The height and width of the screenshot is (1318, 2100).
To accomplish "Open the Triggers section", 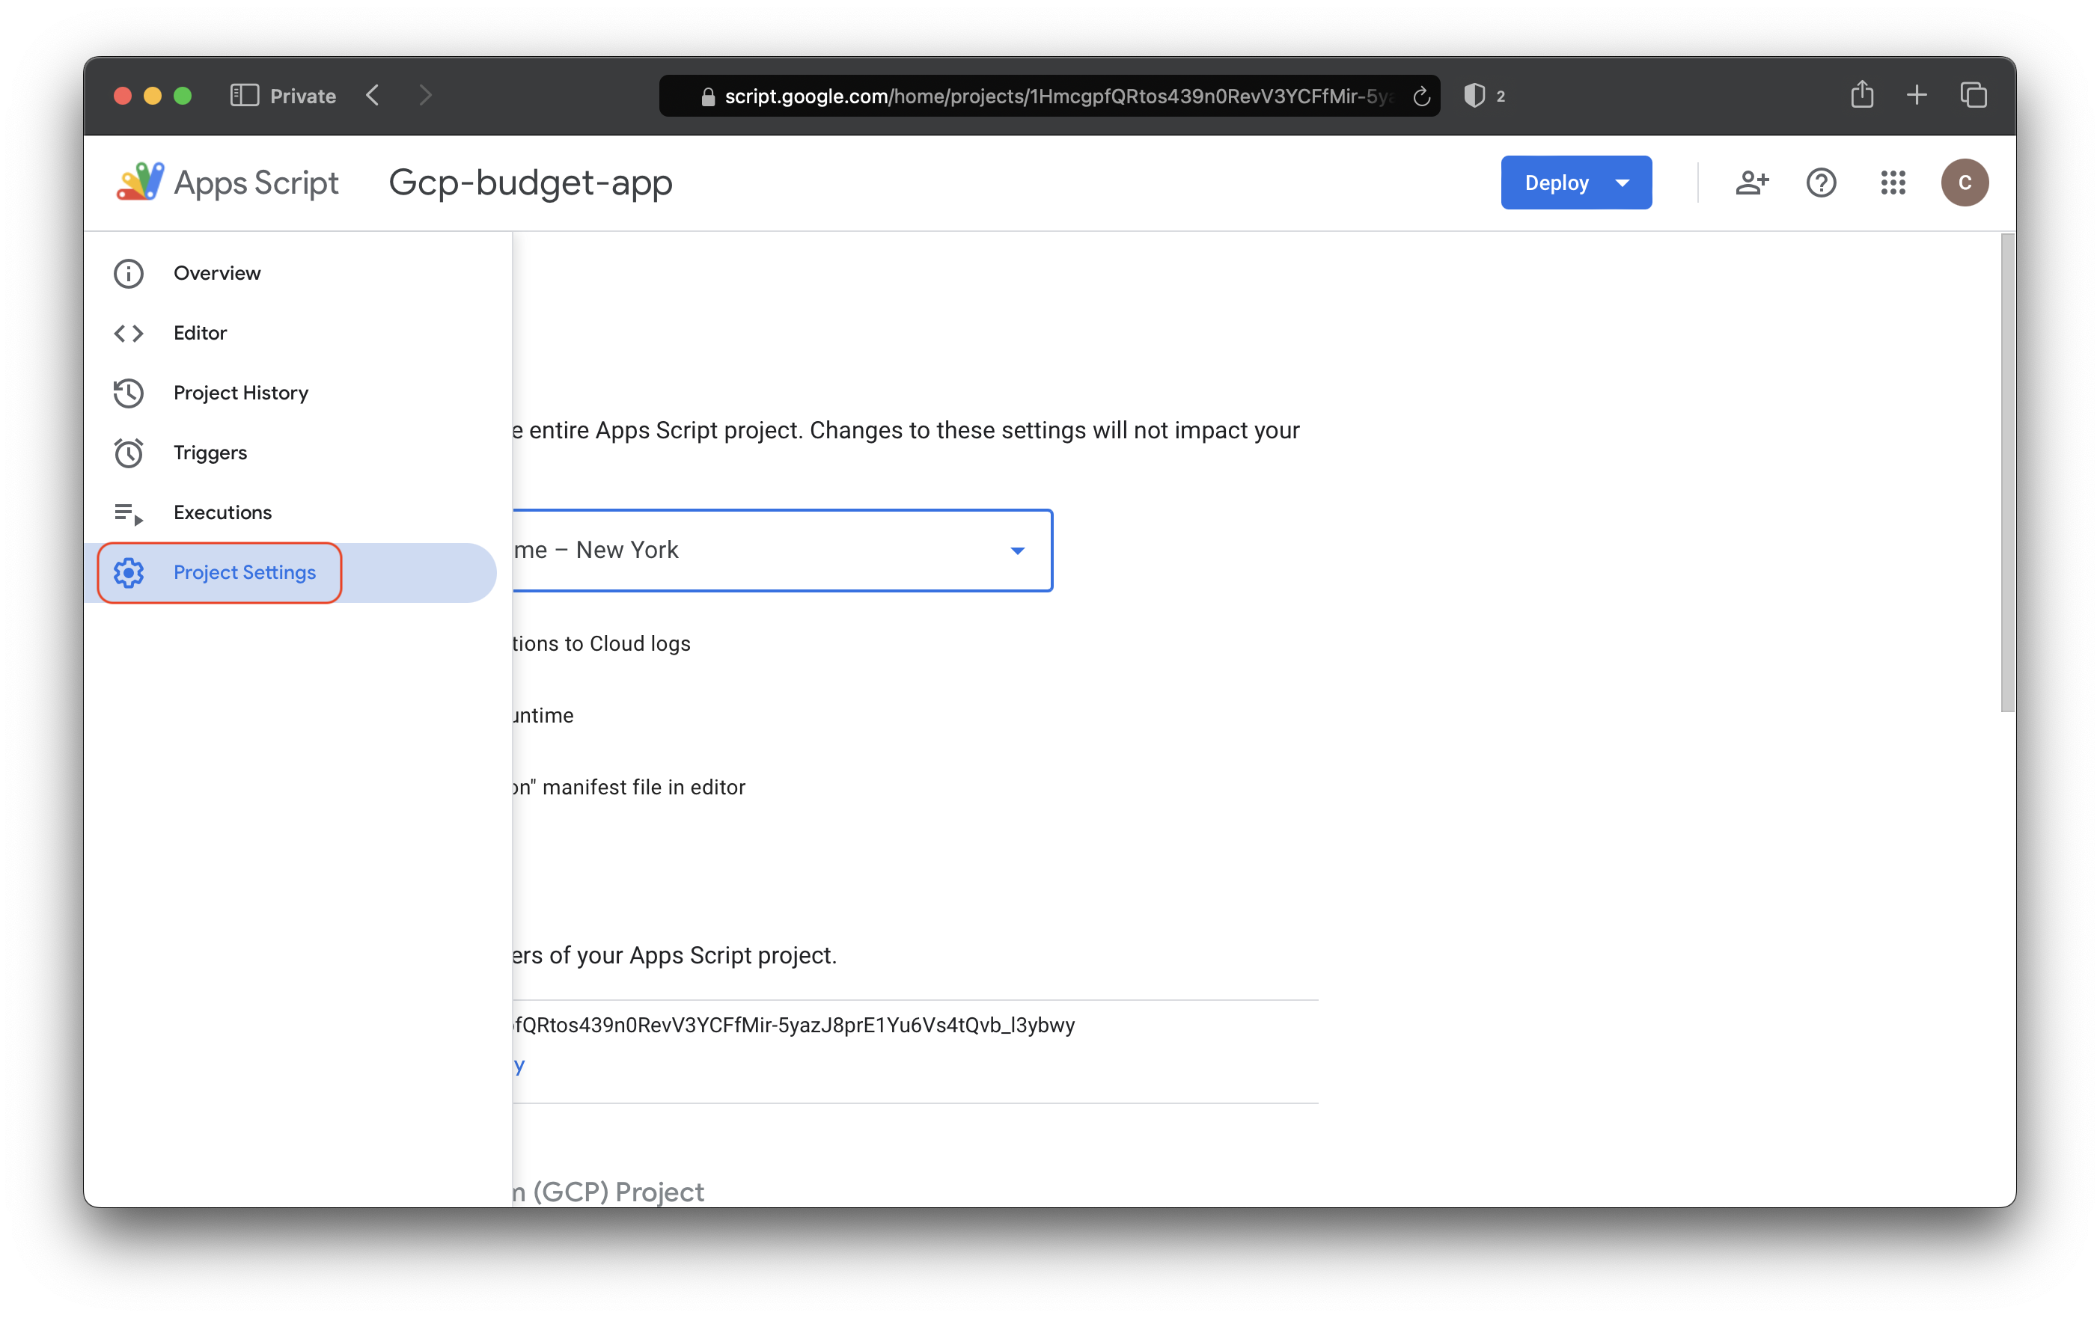I will coord(210,453).
